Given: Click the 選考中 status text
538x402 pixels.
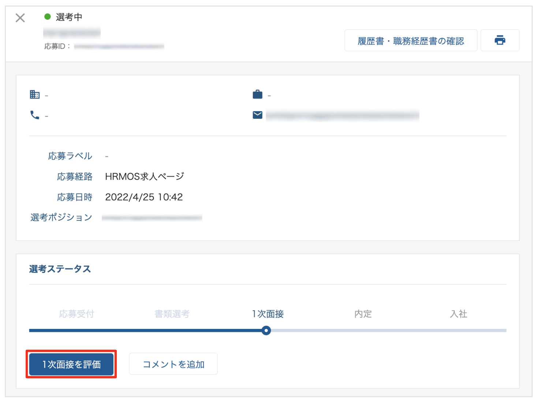Looking at the screenshot, I should pos(69,17).
